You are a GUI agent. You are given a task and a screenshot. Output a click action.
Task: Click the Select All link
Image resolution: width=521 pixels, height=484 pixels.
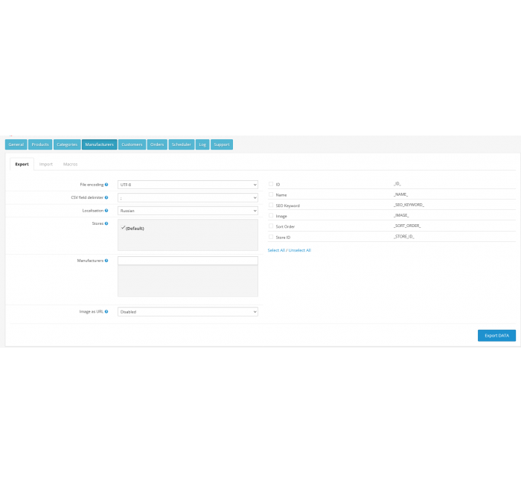pyautogui.click(x=276, y=250)
